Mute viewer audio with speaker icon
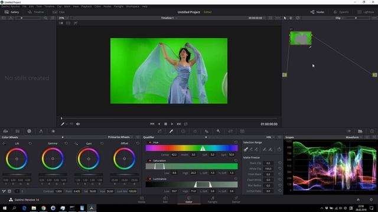This screenshot has height=212, width=378. (78, 124)
